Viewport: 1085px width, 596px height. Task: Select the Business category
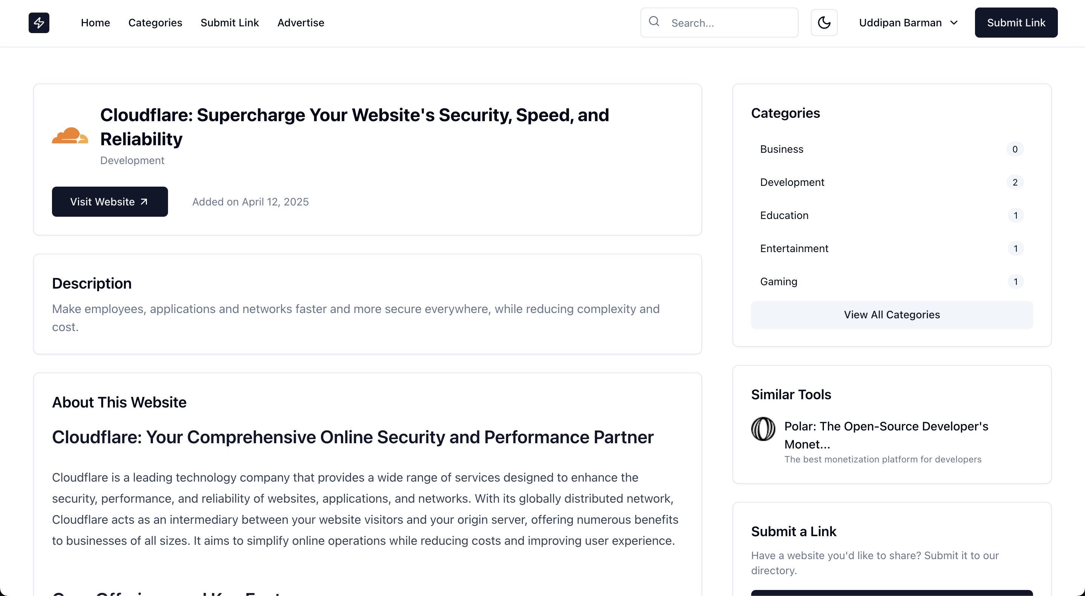[782, 149]
